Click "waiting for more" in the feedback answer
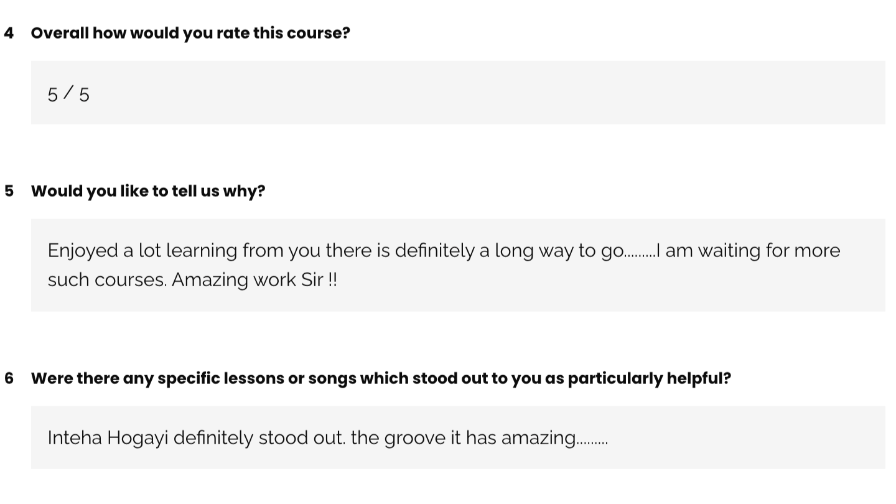896x504 pixels. tap(768, 251)
